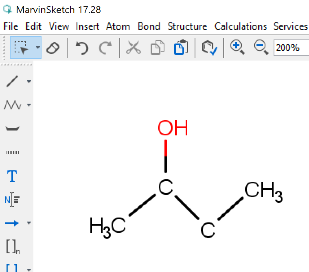Zoom out with the magnifier minus icon
This screenshot has width=309, height=272.
click(261, 48)
